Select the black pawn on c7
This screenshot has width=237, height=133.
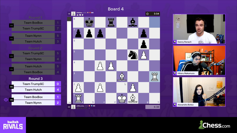[x=100, y=33]
